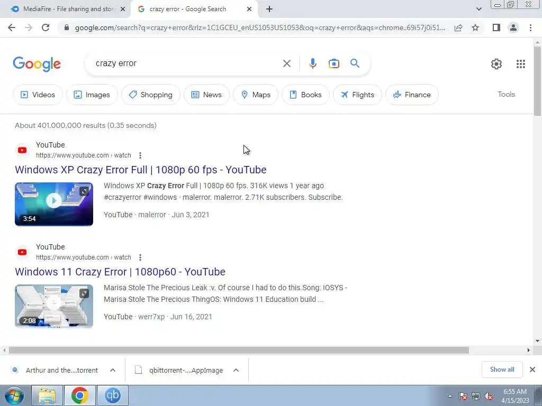Screen dimensions: 542x406
Task: Open the Chrome three-dot menu
Action: click(x=530, y=27)
